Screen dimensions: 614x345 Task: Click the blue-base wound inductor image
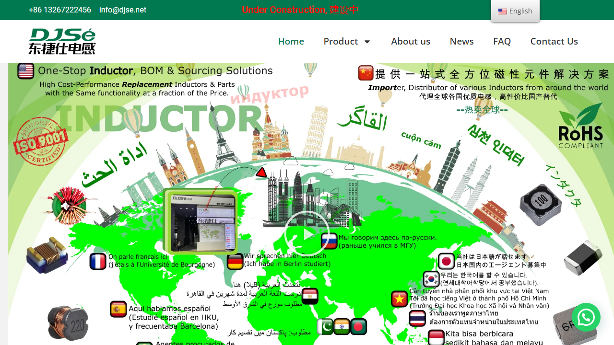coord(47,254)
